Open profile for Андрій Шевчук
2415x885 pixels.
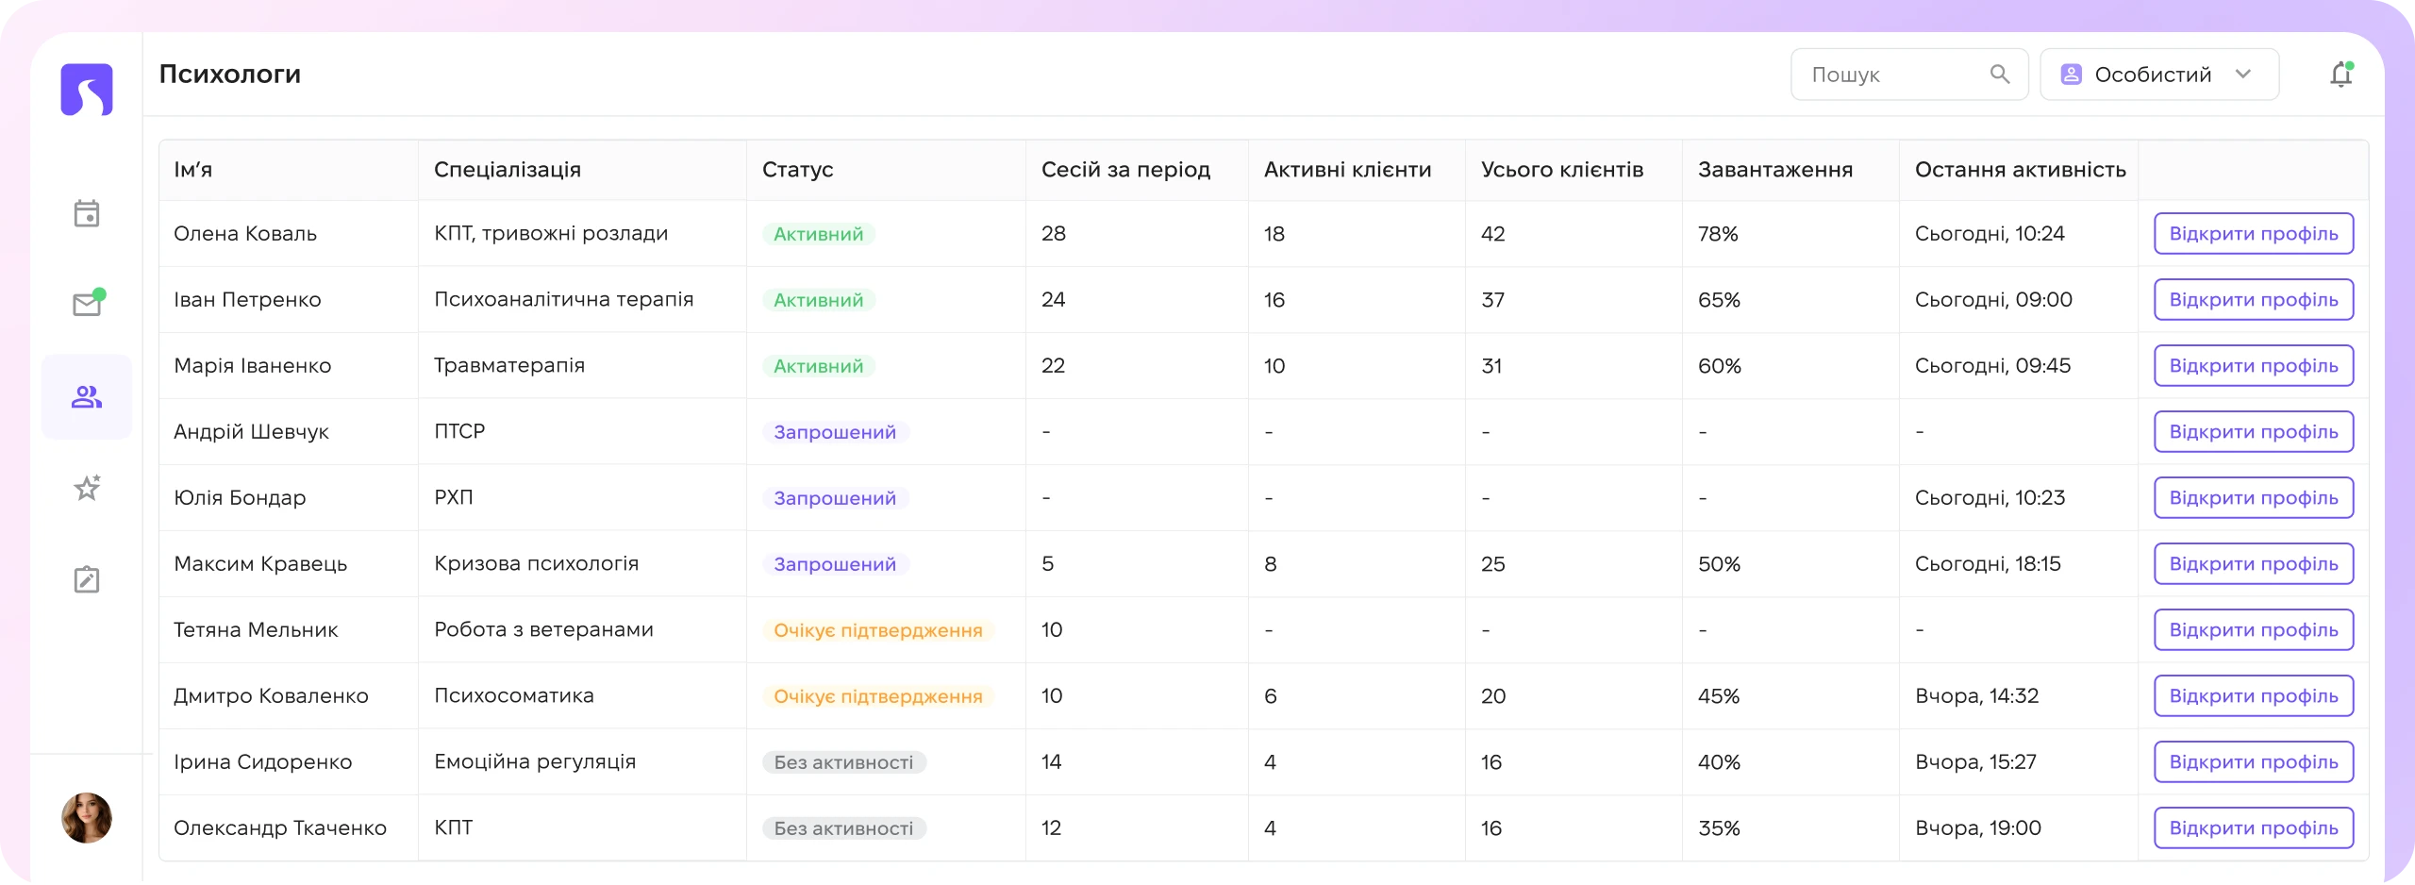[x=2254, y=431]
